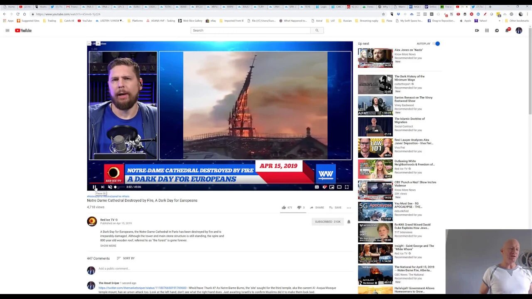Save video to a playlist
This screenshot has width=532, height=299.
(x=335, y=208)
